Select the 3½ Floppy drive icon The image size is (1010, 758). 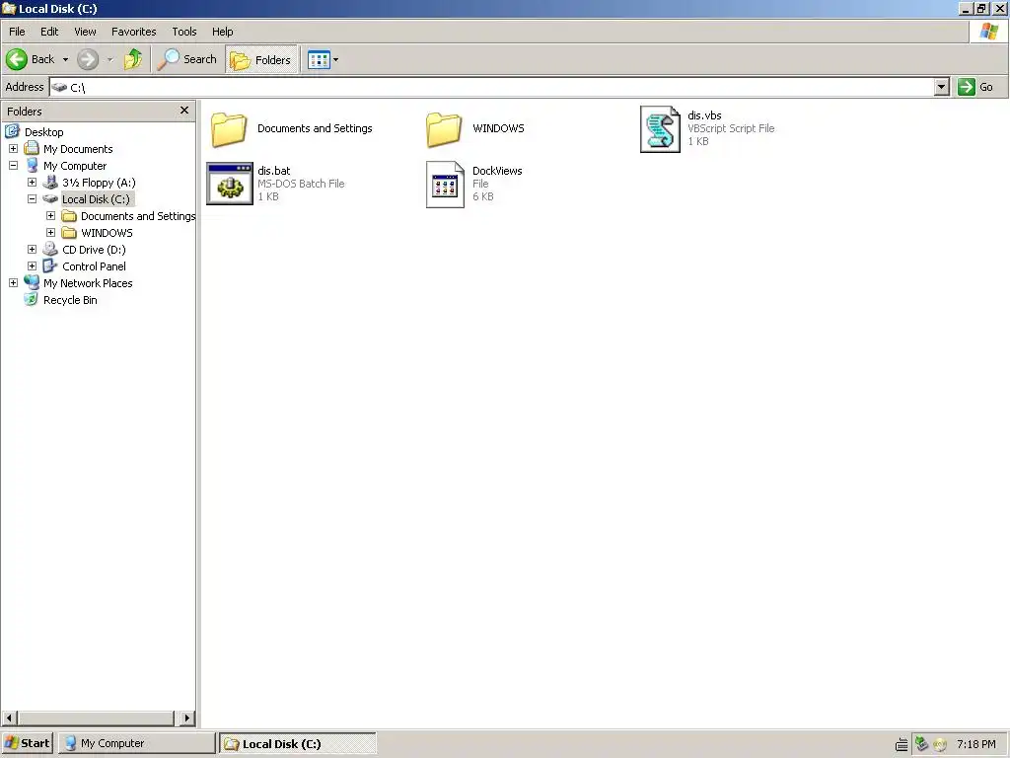(50, 183)
